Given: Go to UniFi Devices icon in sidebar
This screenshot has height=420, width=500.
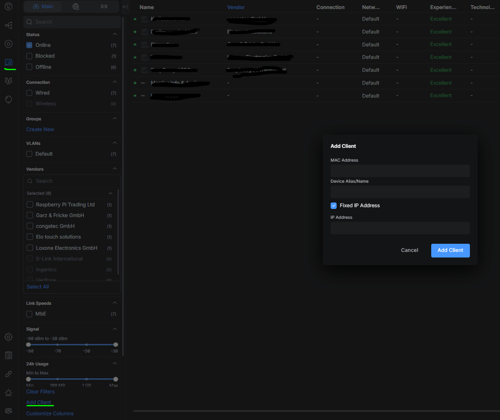Looking at the screenshot, I should point(8,44).
